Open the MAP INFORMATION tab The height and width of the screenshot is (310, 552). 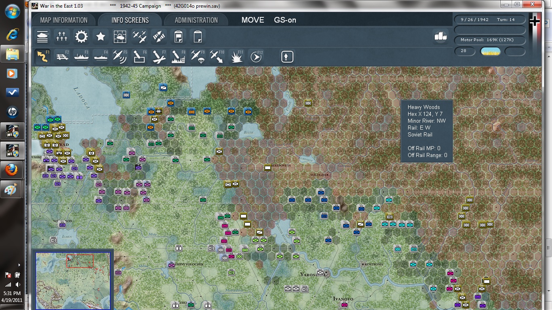(64, 20)
